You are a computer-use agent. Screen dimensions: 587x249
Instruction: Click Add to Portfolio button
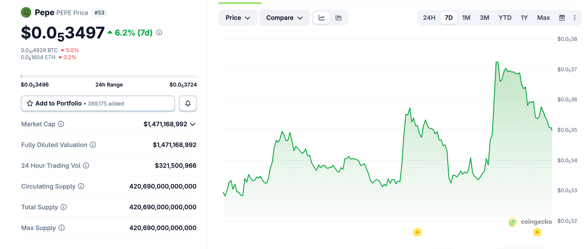[98, 103]
